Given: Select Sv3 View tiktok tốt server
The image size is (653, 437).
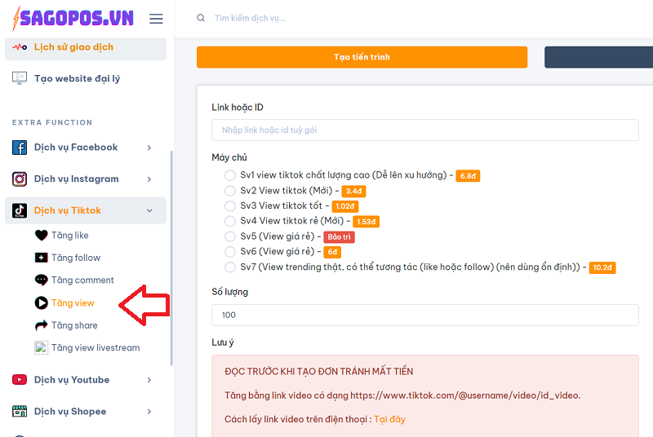Looking at the screenshot, I should click(230, 205).
